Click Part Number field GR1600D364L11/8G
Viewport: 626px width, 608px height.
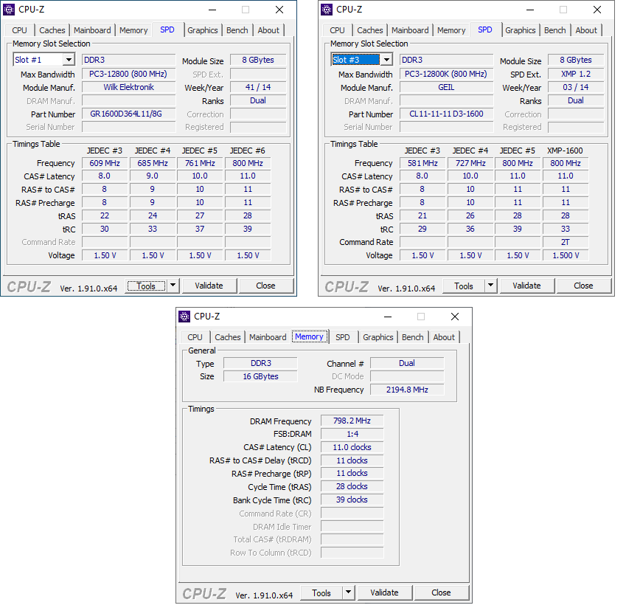[128, 114]
